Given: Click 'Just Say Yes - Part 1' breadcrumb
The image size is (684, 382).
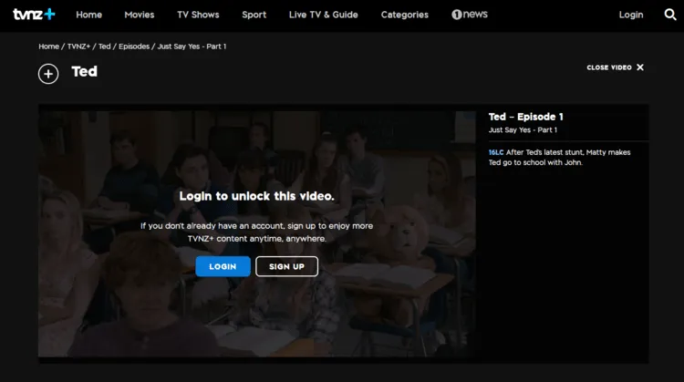Looking at the screenshot, I should pyautogui.click(x=192, y=46).
